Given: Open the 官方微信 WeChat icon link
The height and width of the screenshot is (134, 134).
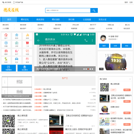Looking at the screenshot, I should pyautogui.click(x=7, y=2).
